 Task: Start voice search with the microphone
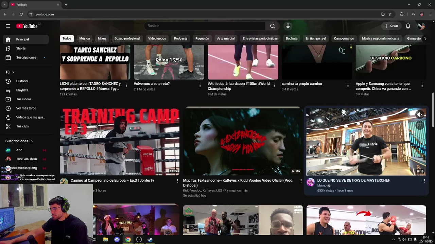point(288,26)
